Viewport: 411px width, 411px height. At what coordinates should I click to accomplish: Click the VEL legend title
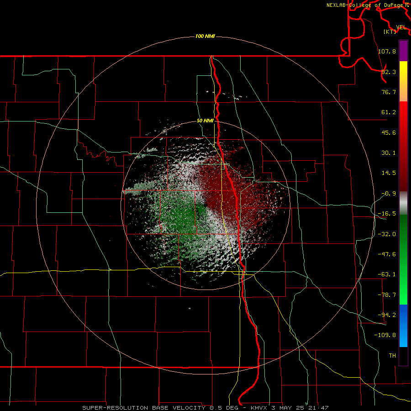coord(401,27)
